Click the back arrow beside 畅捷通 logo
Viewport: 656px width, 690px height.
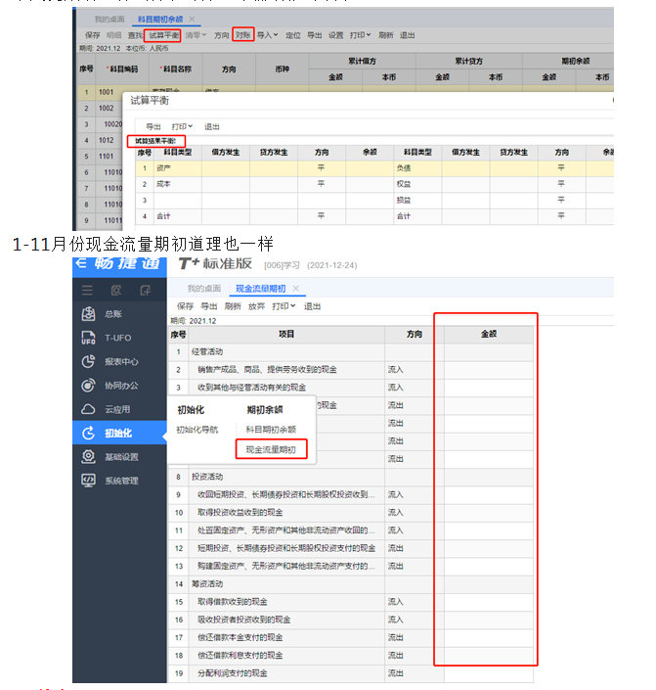coord(81,263)
